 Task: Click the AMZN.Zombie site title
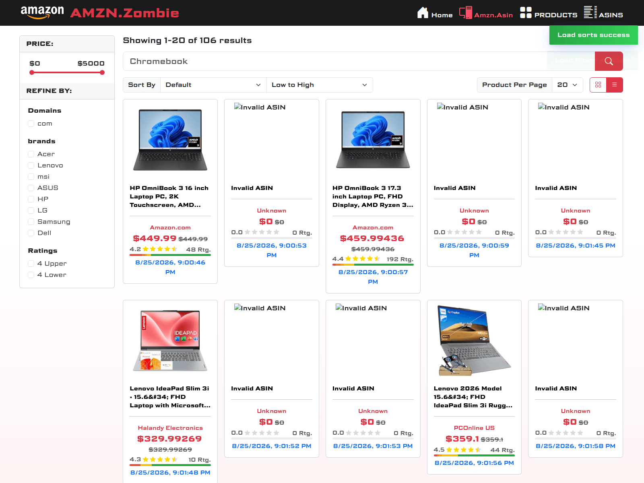[125, 13]
